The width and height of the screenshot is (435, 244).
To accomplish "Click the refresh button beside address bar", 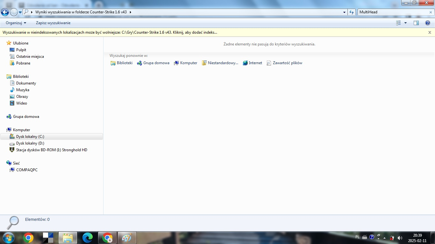I will [x=352, y=12].
